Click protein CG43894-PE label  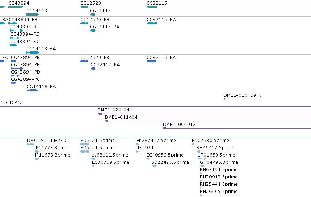pos(25,64)
